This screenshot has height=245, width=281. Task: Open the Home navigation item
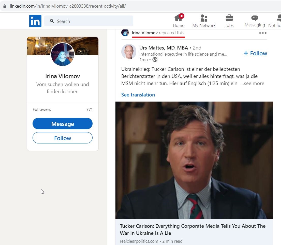(x=179, y=21)
